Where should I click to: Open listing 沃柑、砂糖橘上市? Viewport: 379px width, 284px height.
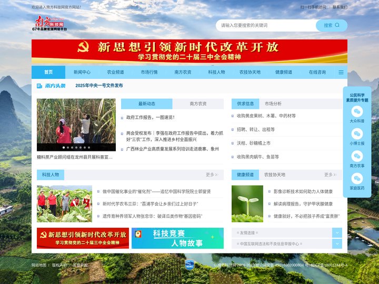point(254,143)
